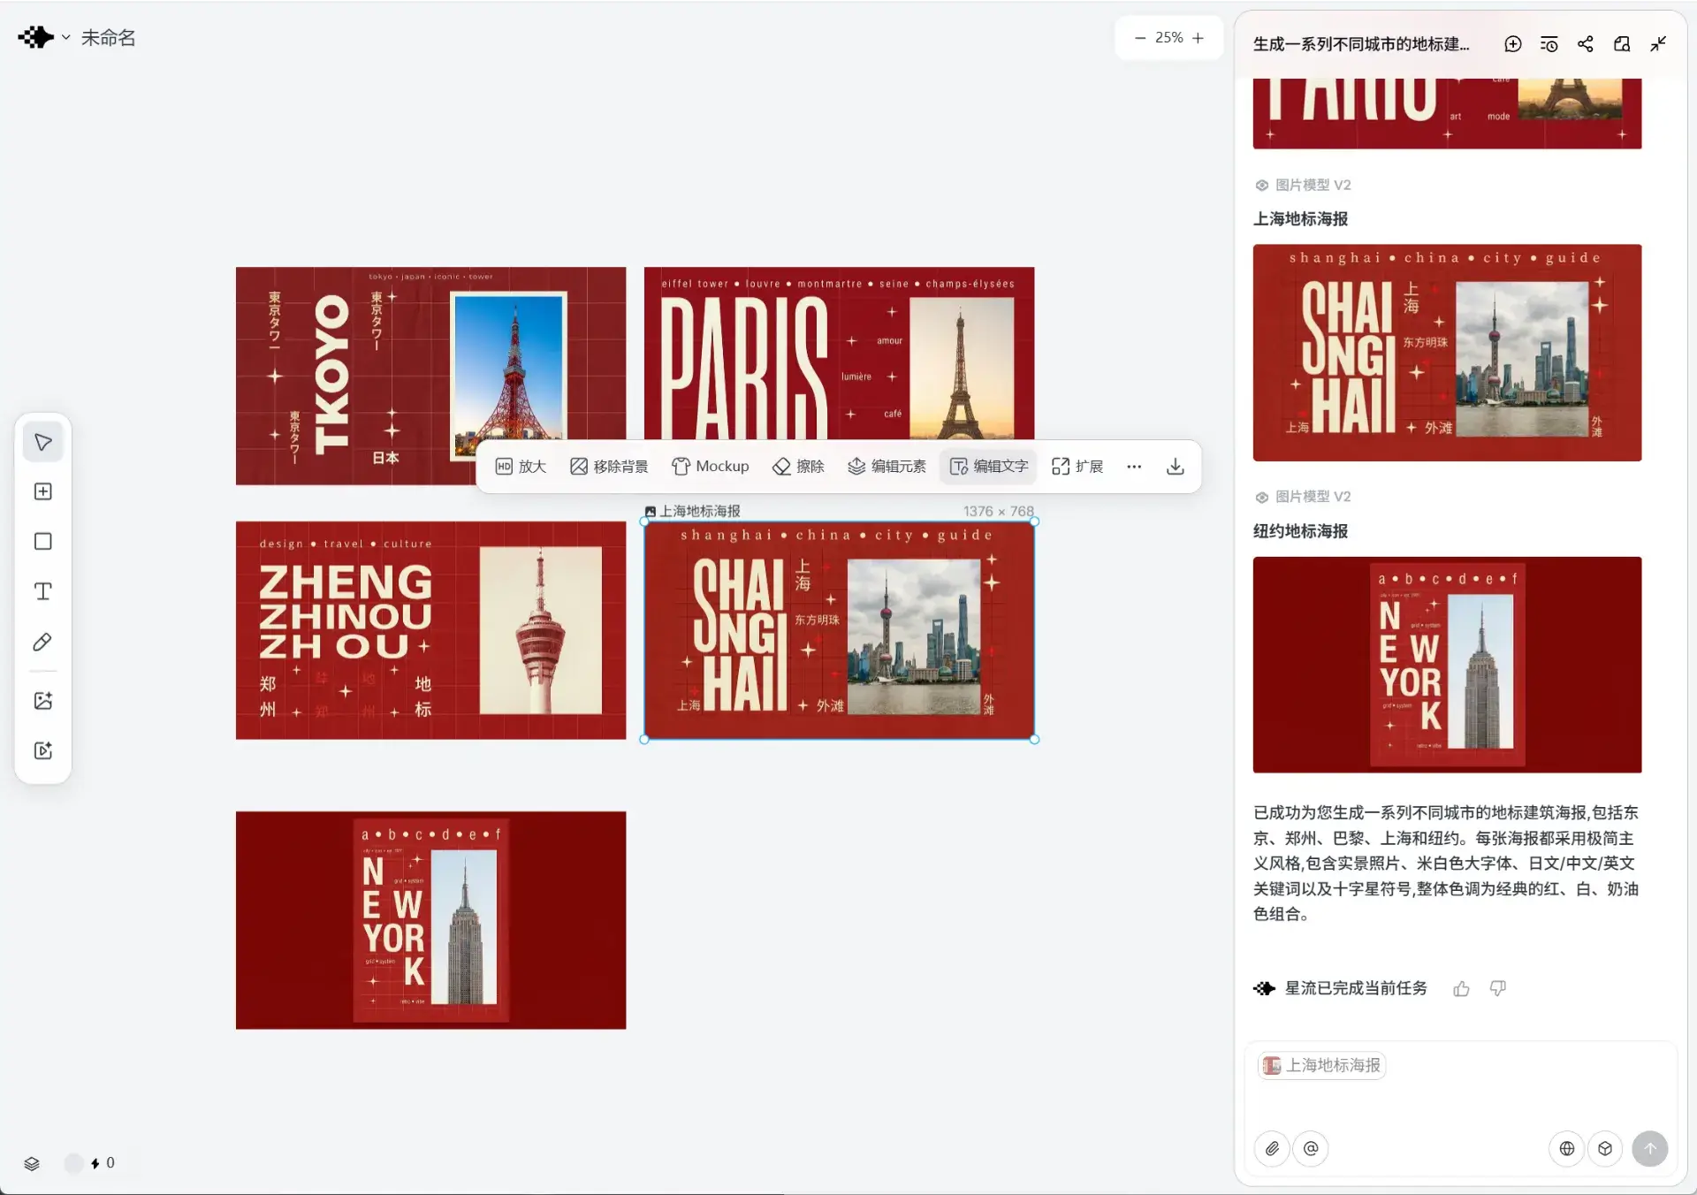Choose Mockup from image toolbar
The height and width of the screenshot is (1195, 1697).
coord(711,467)
